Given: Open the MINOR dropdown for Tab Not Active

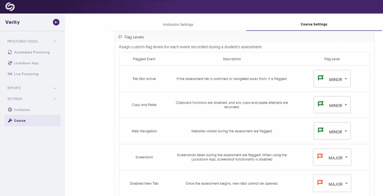Looking at the screenshot, I should (x=332, y=79).
